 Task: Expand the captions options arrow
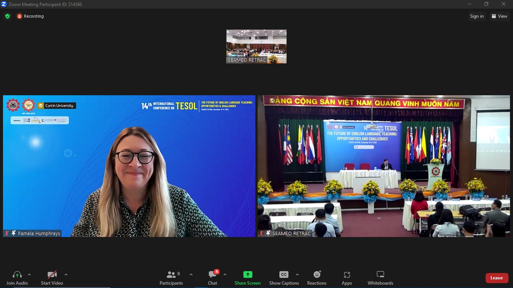297,274
